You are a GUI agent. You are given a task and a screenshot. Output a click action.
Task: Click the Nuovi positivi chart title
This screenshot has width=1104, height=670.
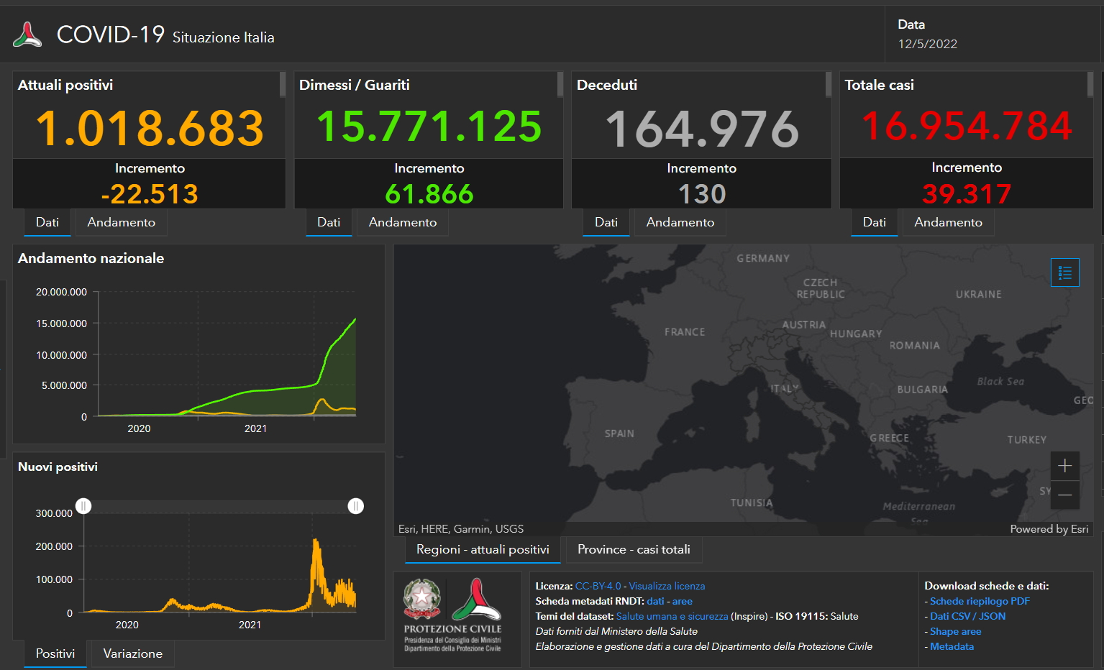(x=58, y=467)
